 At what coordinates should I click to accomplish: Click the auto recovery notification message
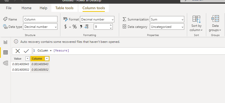click(x=70, y=42)
